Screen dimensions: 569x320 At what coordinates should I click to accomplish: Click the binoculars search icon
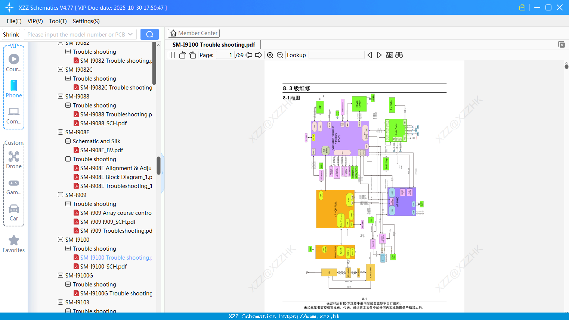pos(399,55)
